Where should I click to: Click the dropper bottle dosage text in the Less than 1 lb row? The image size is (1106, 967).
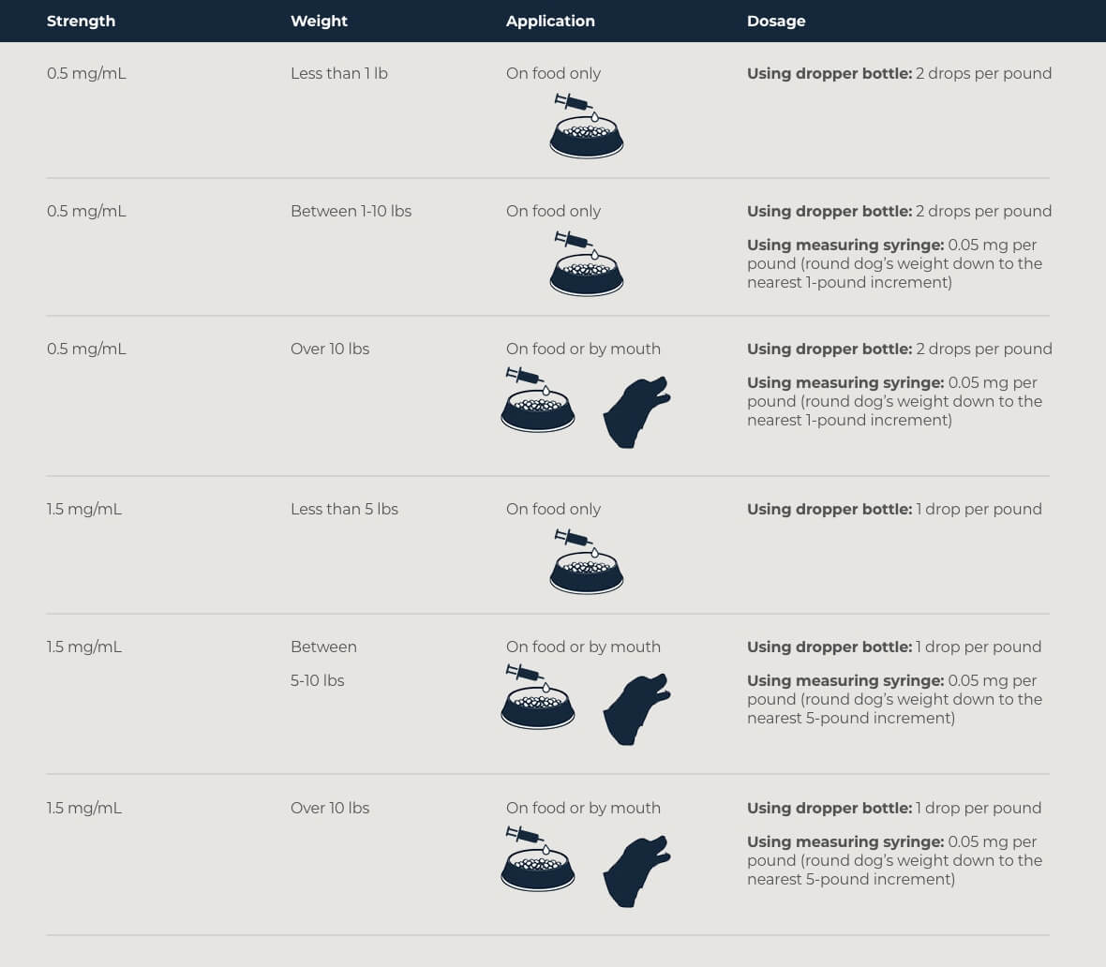tap(899, 73)
